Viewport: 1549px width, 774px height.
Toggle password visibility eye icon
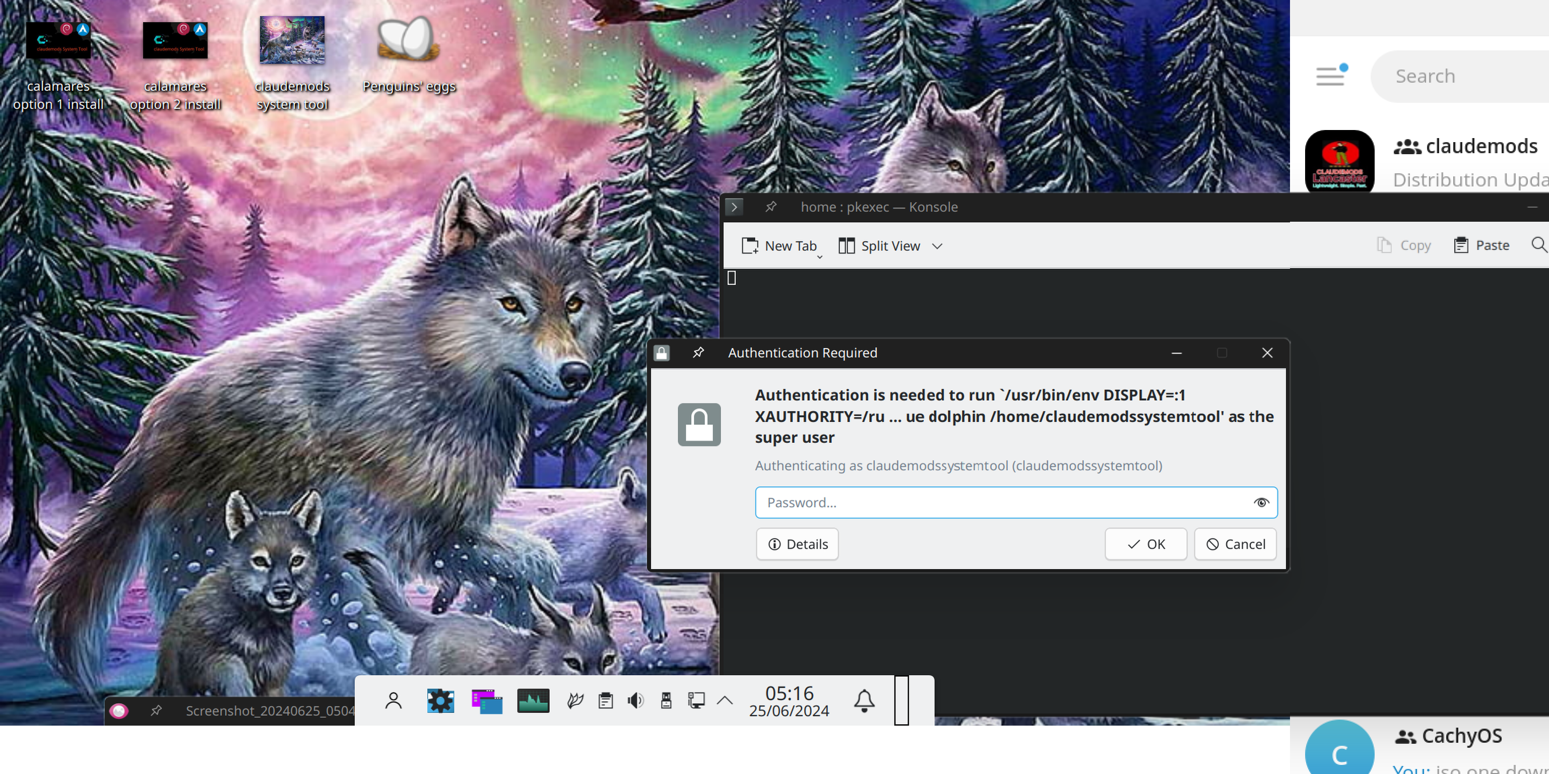(1261, 502)
